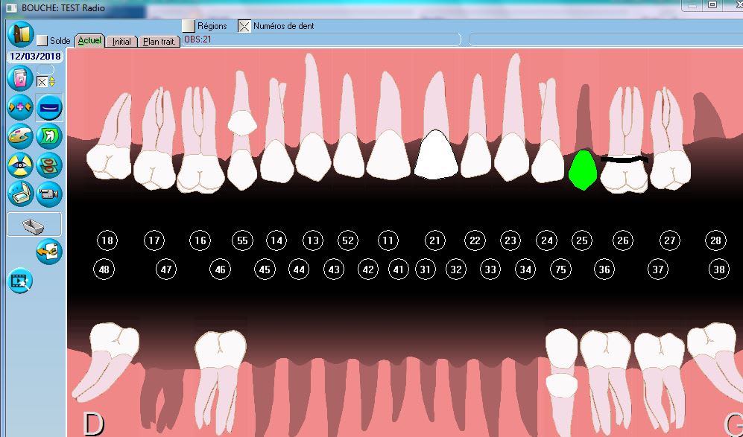Click the exit door icon

click(20, 34)
